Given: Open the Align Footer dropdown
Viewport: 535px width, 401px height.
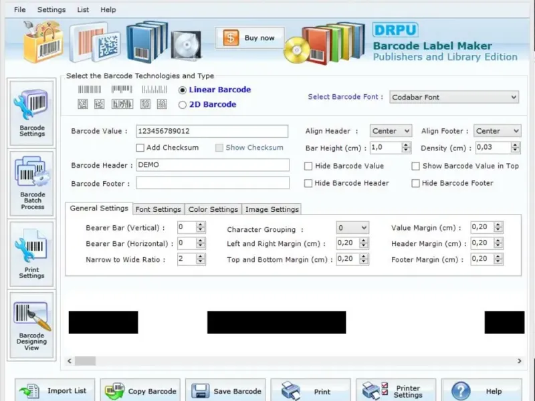Looking at the screenshot, I should coord(497,131).
